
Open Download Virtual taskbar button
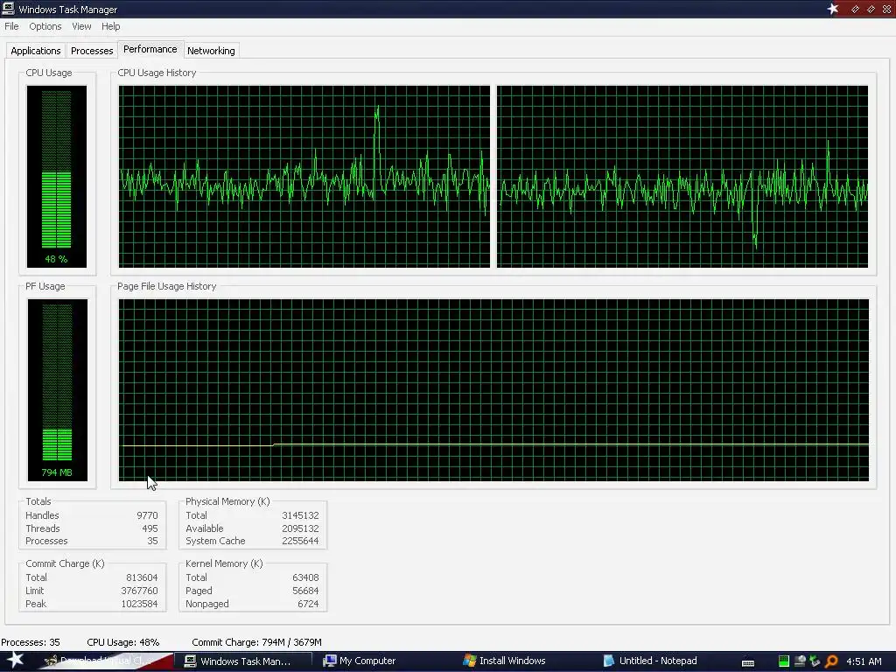click(x=106, y=661)
